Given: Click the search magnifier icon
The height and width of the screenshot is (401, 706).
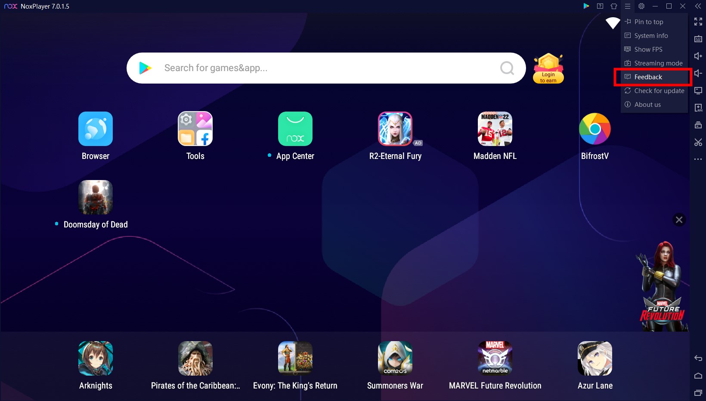Looking at the screenshot, I should click(x=507, y=68).
